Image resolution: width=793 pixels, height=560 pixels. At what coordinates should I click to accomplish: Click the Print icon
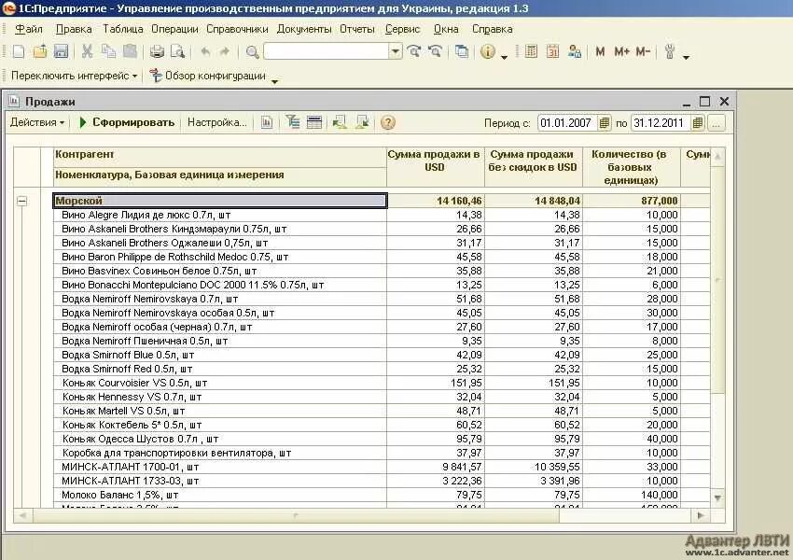[x=157, y=51]
